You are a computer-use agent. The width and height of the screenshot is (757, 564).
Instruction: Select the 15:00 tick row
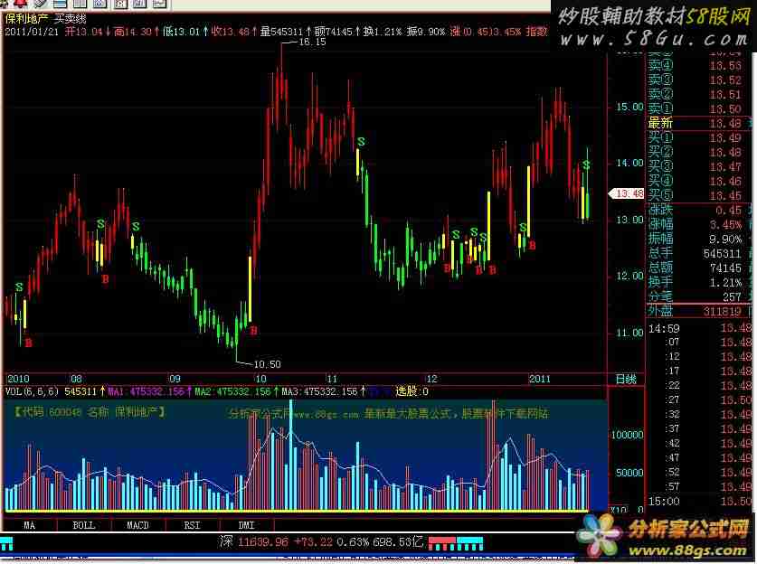pos(699,502)
